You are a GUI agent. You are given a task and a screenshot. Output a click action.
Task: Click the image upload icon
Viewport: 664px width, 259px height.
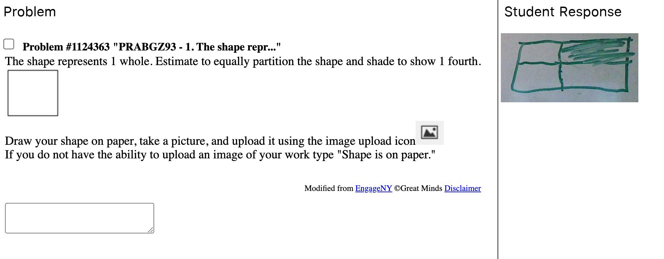pos(429,132)
